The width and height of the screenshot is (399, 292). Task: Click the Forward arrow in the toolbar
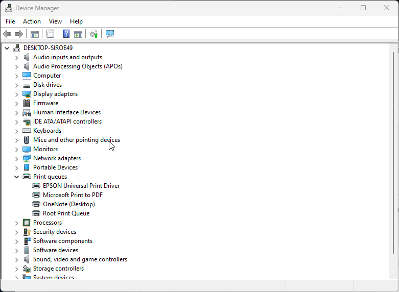coord(19,34)
